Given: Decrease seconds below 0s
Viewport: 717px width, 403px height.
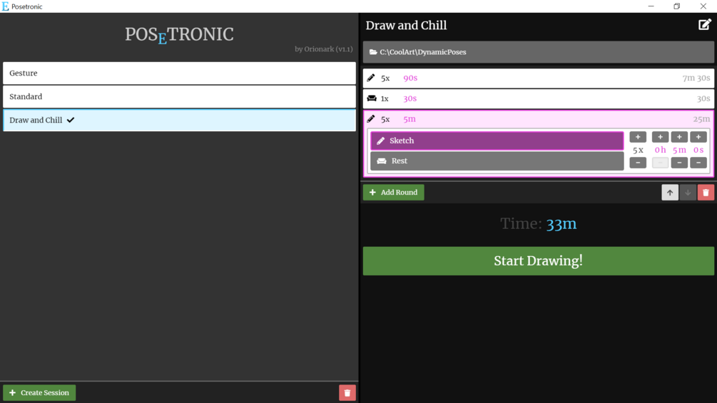Looking at the screenshot, I should [698, 163].
